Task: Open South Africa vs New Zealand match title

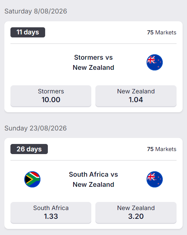Action: [93, 179]
